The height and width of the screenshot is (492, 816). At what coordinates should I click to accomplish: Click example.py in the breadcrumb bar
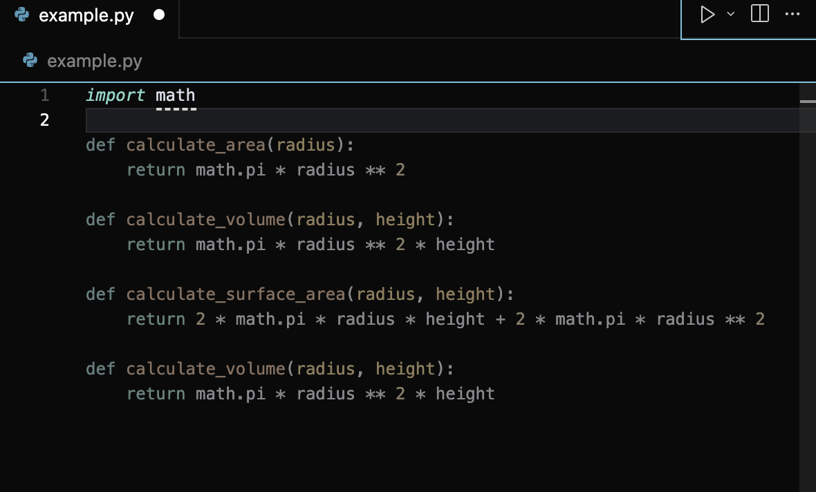(x=94, y=61)
